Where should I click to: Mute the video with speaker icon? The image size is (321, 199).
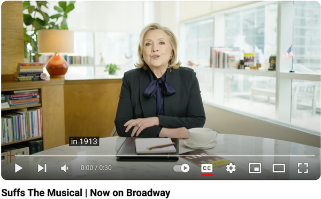click(65, 169)
